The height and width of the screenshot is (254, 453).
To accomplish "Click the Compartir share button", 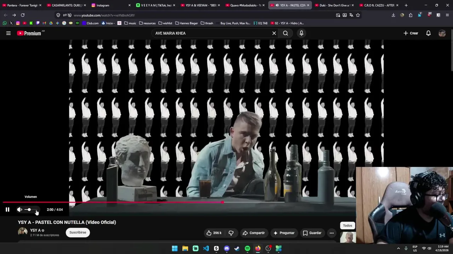I will click(253, 233).
